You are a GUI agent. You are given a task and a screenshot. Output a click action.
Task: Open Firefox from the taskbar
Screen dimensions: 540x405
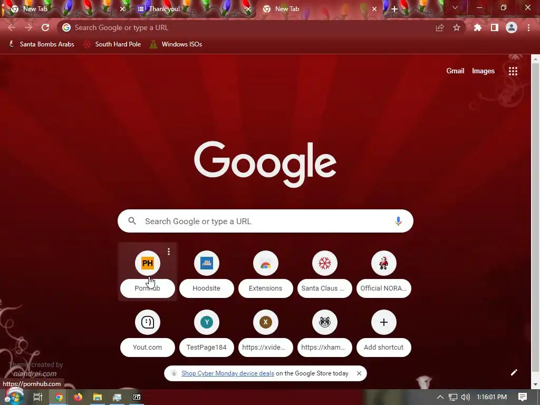[x=78, y=397]
